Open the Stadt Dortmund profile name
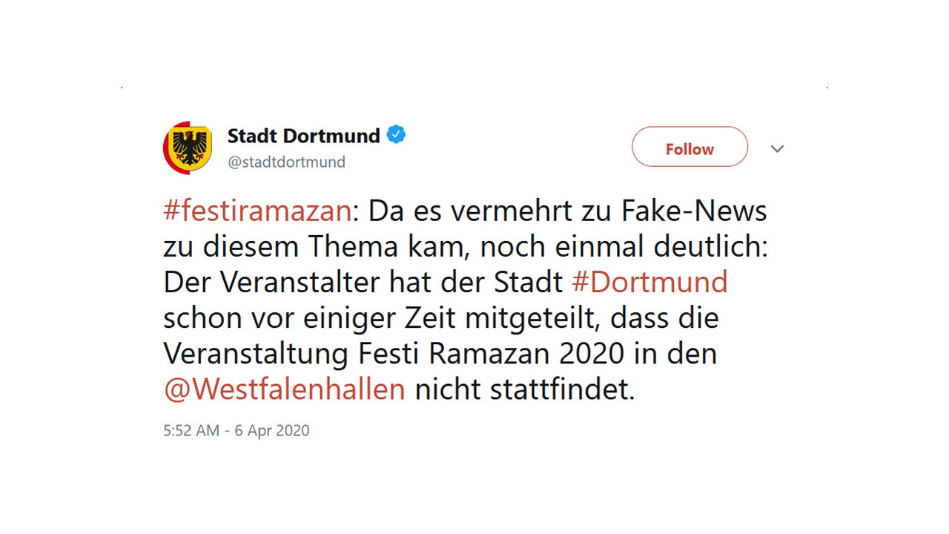The width and height of the screenshot is (949, 534). coord(303,136)
